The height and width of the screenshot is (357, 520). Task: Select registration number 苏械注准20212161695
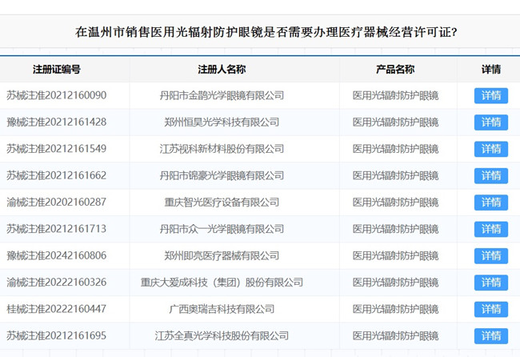[x=56, y=335]
